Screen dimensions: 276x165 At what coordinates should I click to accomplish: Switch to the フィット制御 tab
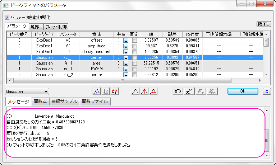click(56, 27)
